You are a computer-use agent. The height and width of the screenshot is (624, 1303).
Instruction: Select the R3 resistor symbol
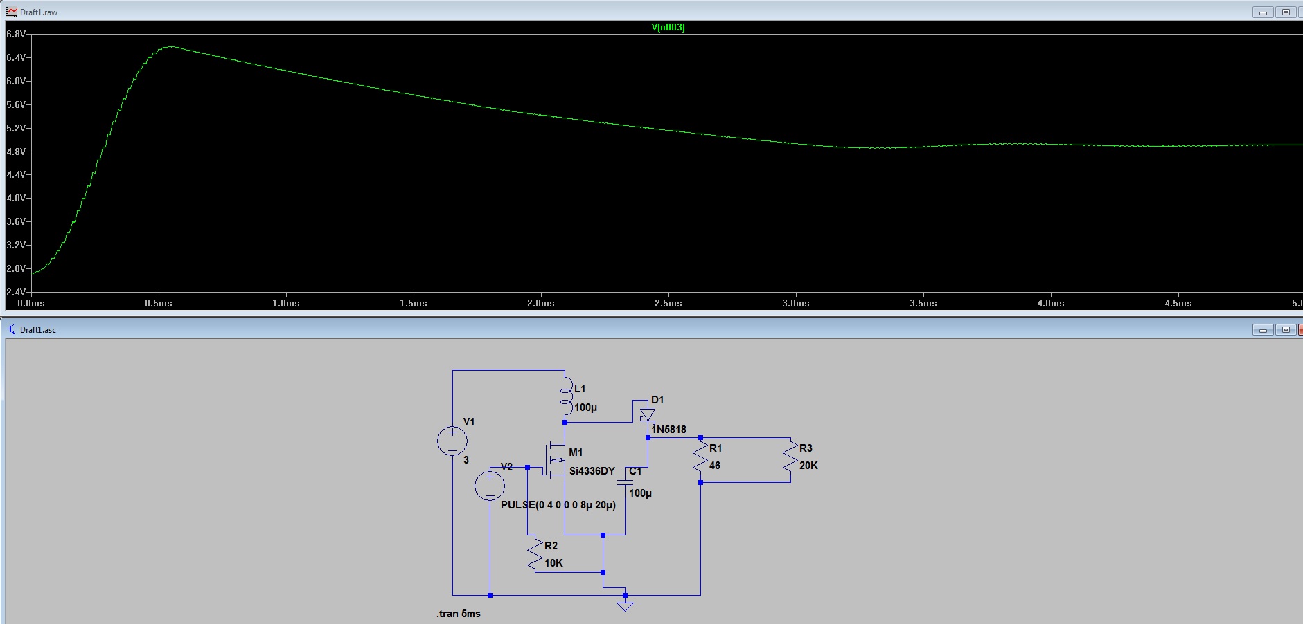point(790,458)
